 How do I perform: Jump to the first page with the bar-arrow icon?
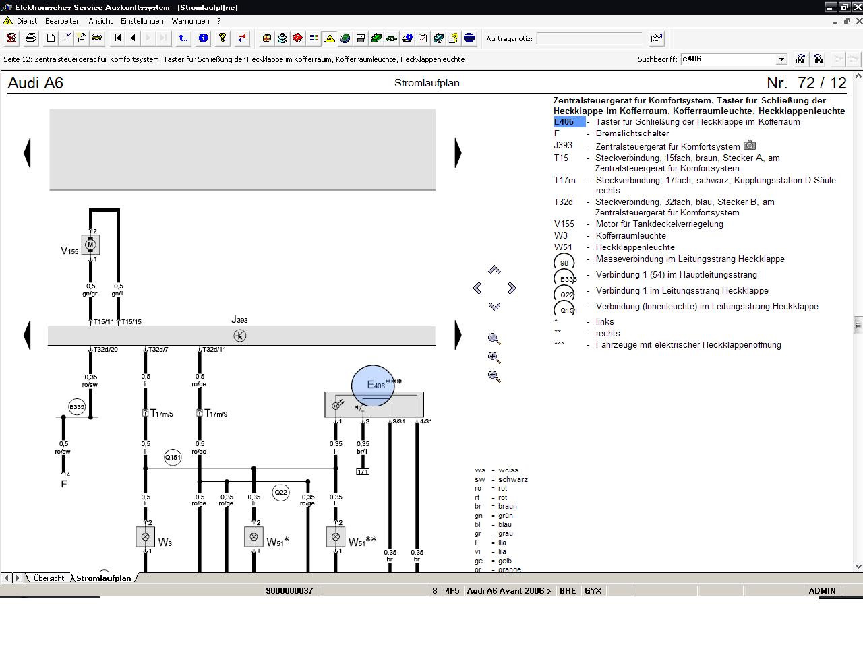[118, 38]
